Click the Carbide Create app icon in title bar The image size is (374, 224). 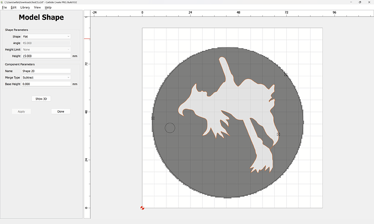[2, 2]
